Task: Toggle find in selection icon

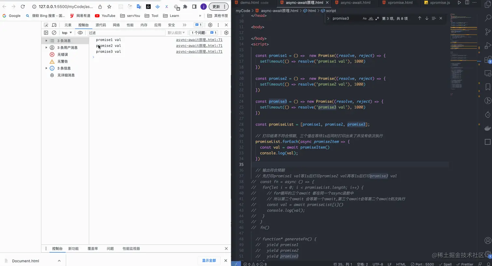Action: (x=434, y=18)
